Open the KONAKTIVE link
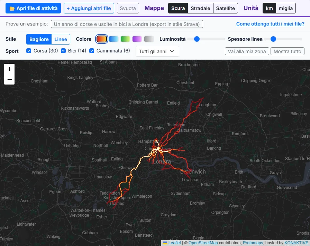The image size is (310, 246). [296, 243]
